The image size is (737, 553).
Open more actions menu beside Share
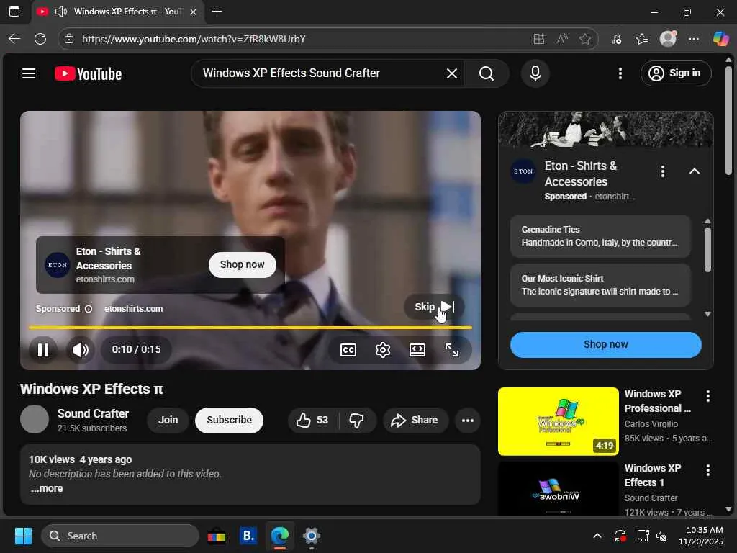(x=468, y=420)
